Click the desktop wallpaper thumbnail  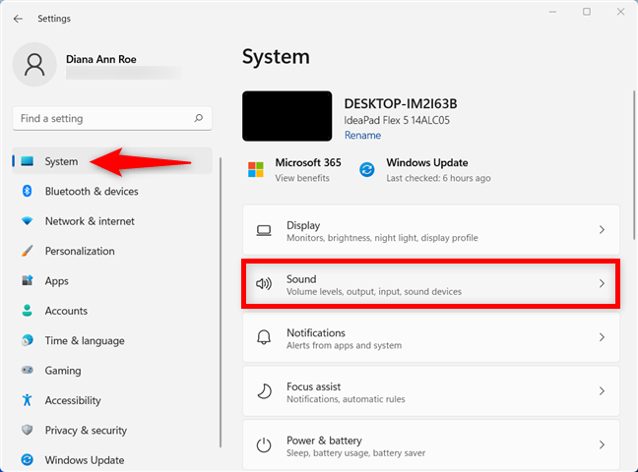click(x=287, y=116)
